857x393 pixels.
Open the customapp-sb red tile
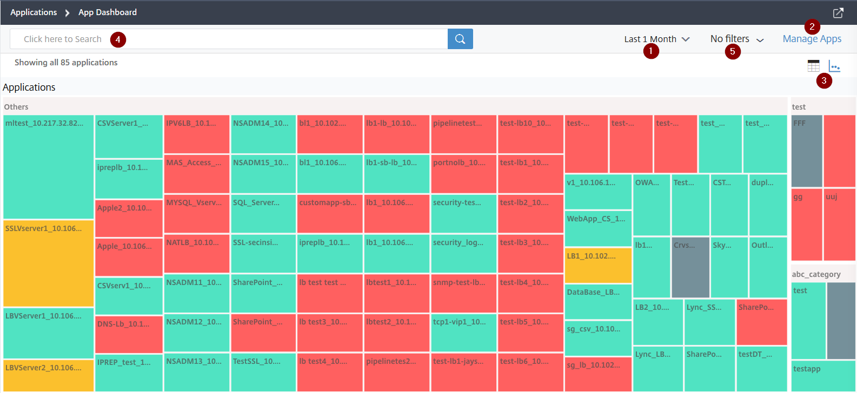[330, 214]
